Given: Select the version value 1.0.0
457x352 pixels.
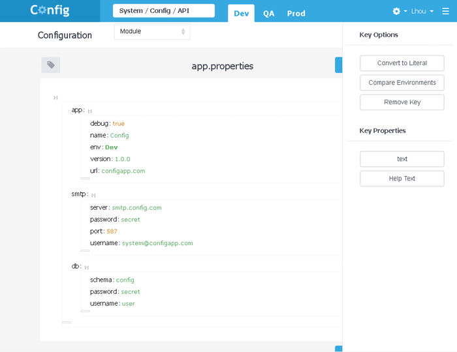Looking at the screenshot, I should pos(123,159).
